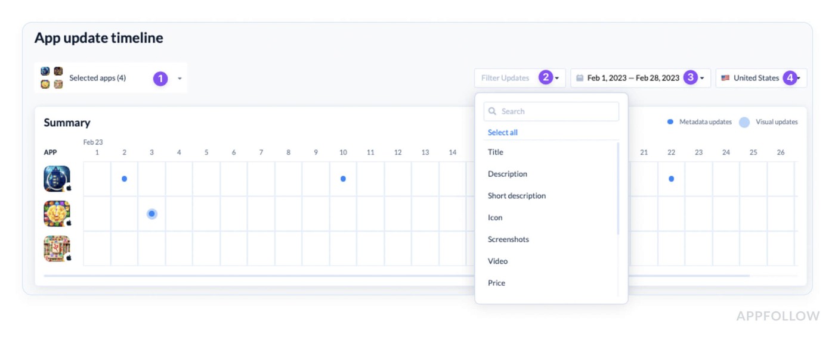Click the mahjong app icon in third row
The width and height of the screenshot is (835, 337).
(x=57, y=249)
